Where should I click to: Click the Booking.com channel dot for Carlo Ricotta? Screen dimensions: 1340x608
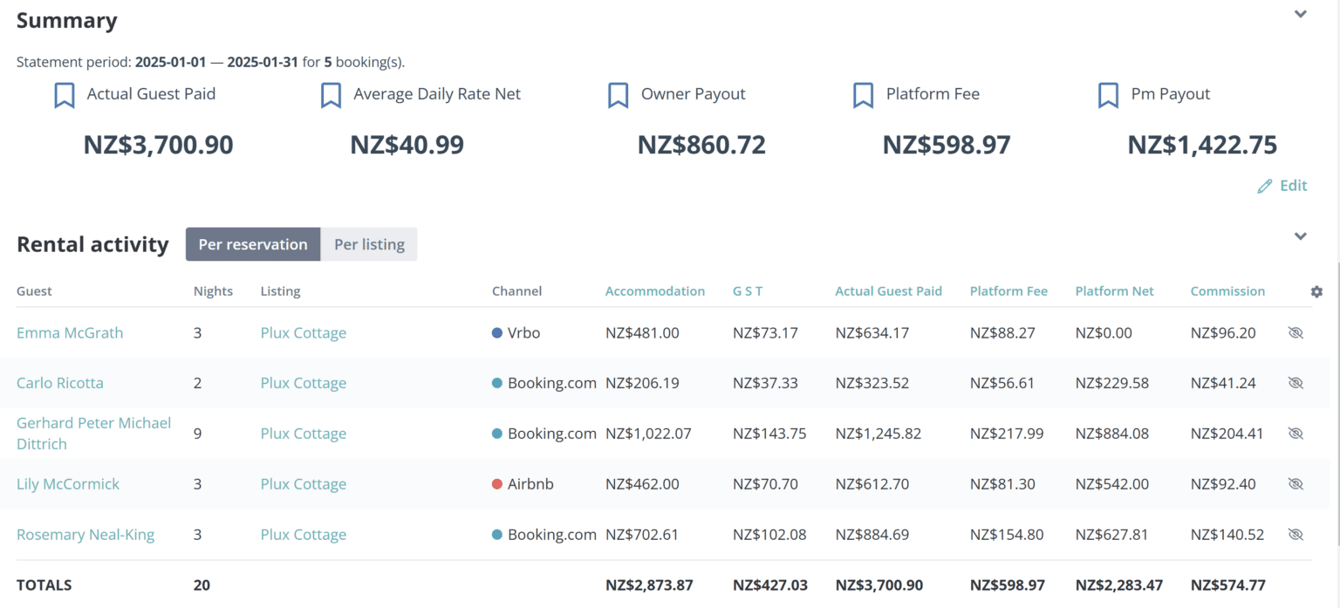pos(496,382)
